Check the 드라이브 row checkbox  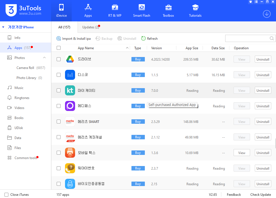[x=59, y=59]
